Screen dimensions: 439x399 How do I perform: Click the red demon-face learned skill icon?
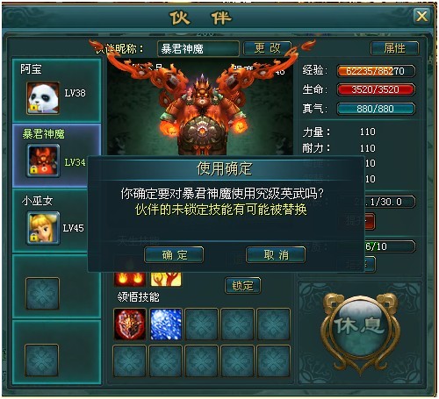click(130, 324)
